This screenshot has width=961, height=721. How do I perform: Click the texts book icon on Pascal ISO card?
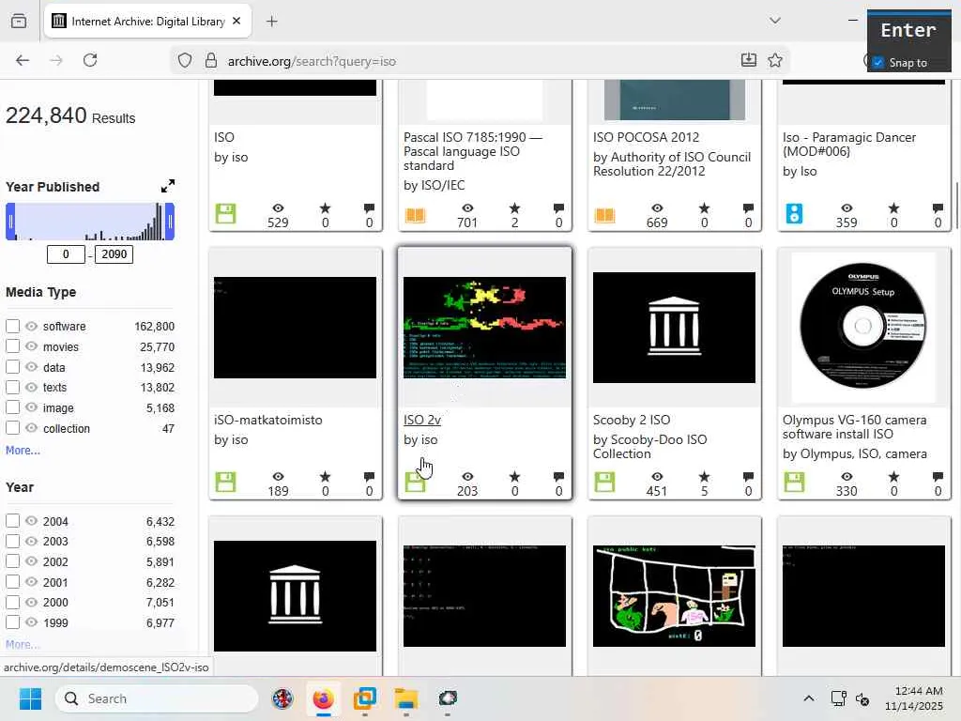click(415, 215)
